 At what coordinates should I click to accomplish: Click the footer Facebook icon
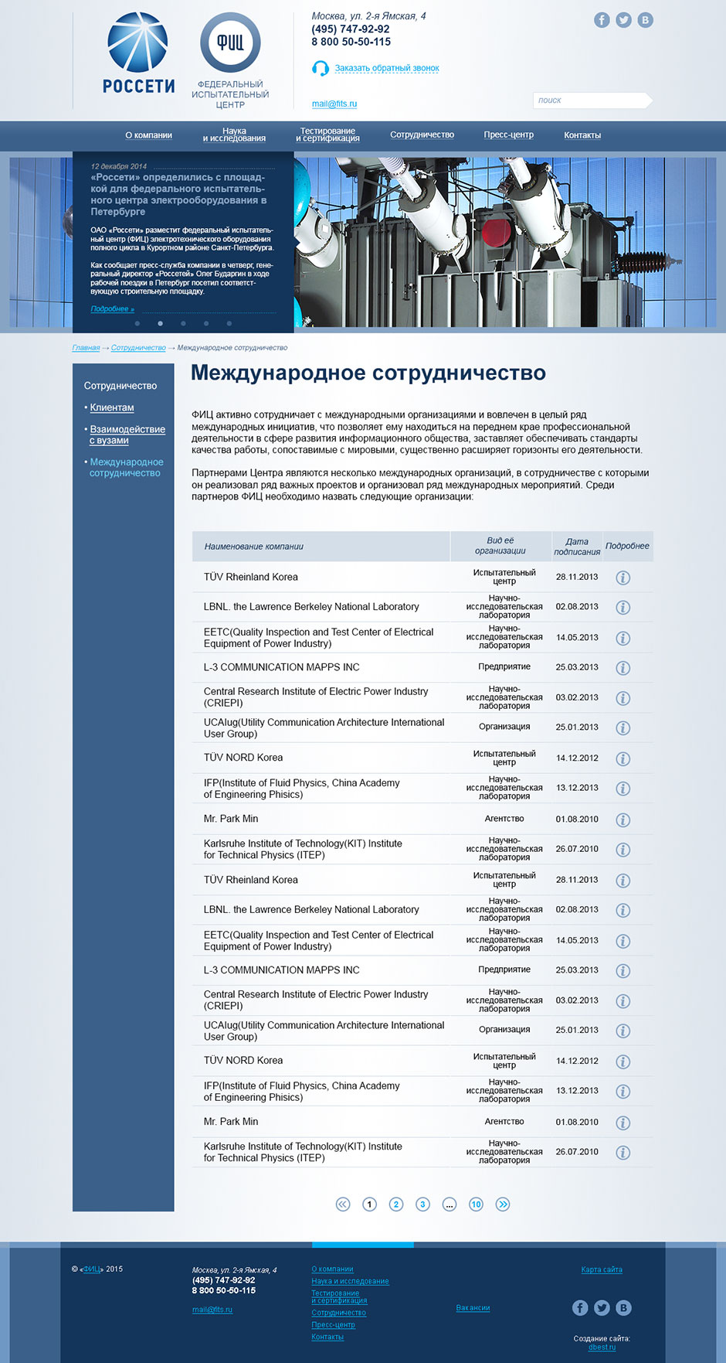pyautogui.click(x=580, y=1307)
